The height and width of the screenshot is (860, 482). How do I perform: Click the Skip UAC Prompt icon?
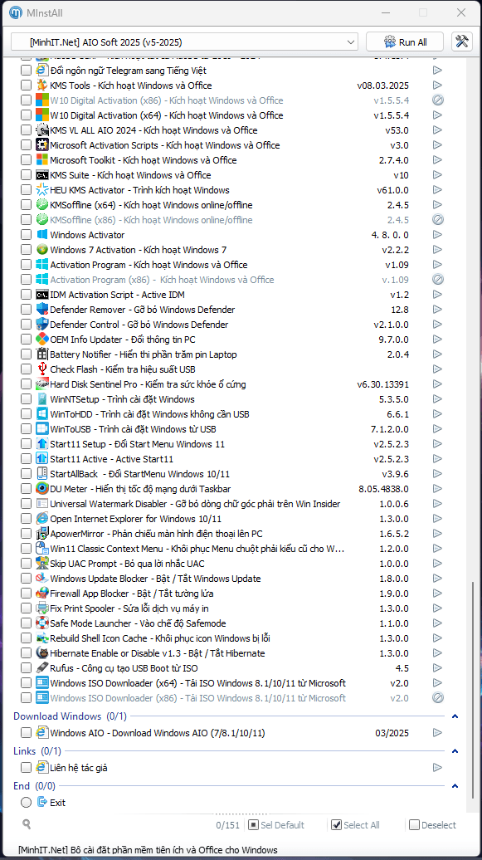point(42,564)
